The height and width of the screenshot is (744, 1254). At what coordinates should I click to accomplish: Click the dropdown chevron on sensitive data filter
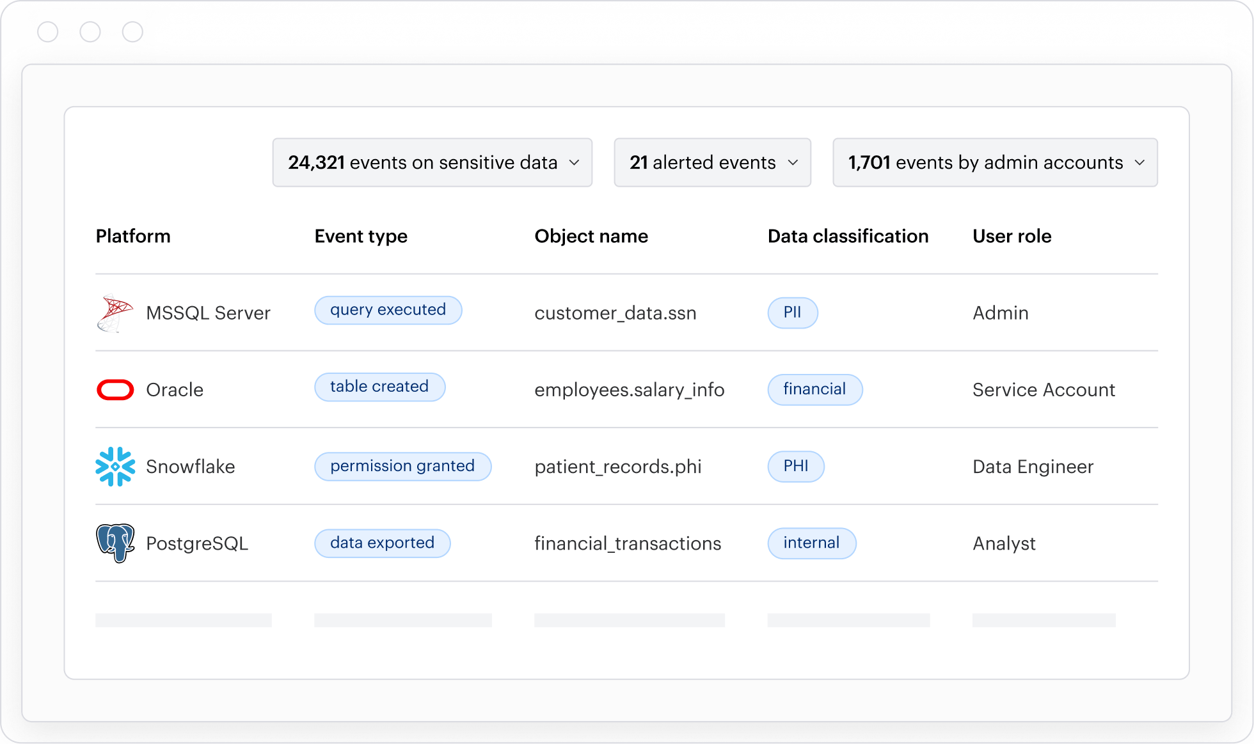tap(575, 162)
